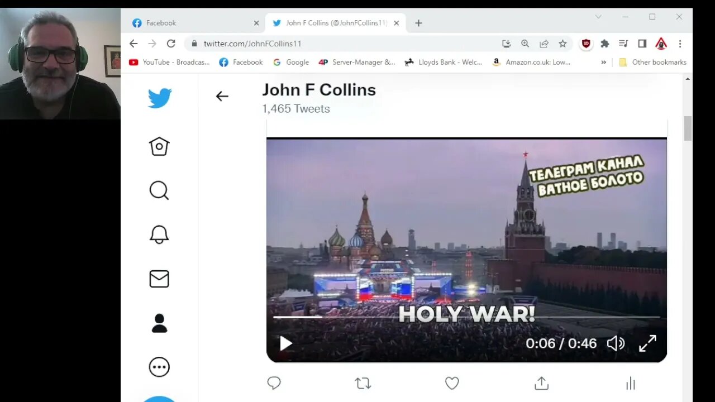Click the John F Collins heading

pyautogui.click(x=319, y=90)
